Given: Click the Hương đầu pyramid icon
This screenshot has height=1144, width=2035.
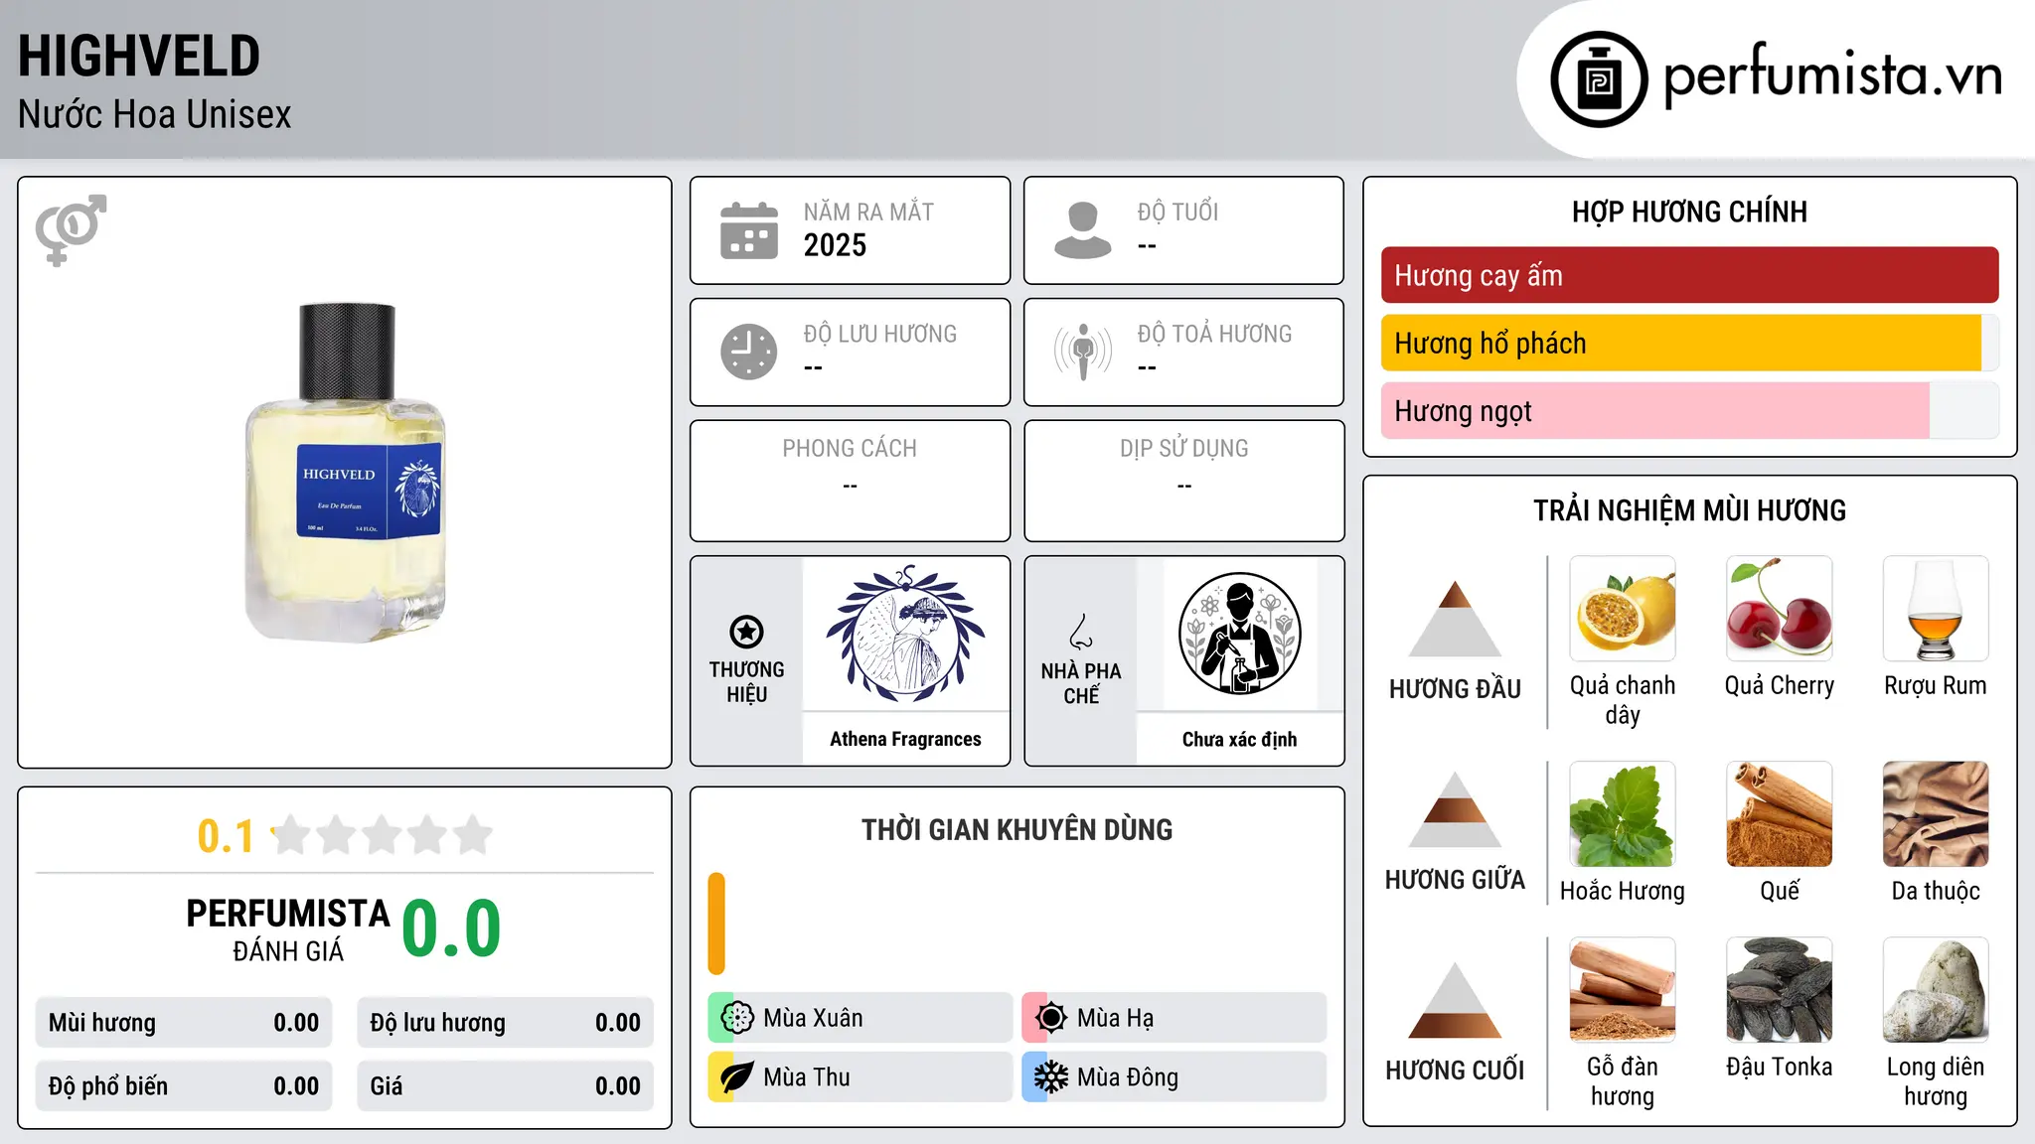Looking at the screenshot, I should [x=1455, y=619].
